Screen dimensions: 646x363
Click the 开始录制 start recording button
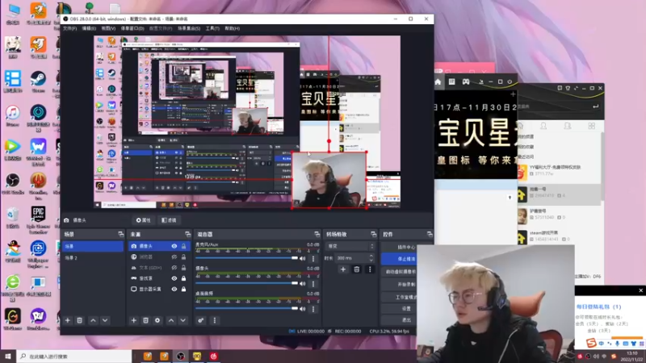[398, 284]
